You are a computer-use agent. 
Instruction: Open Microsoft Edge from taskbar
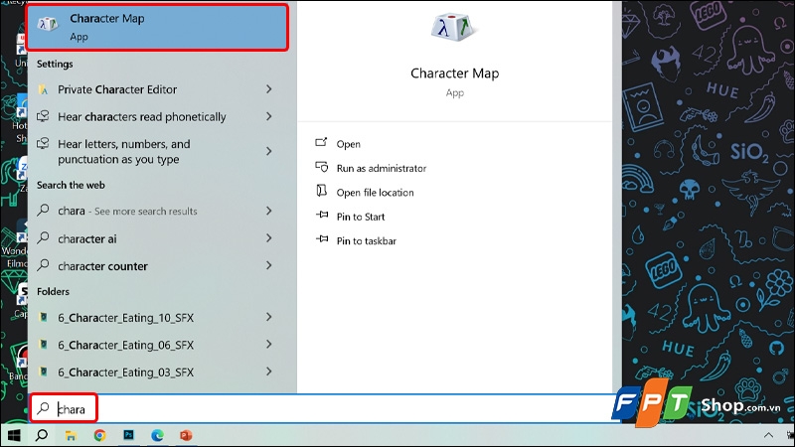tap(158, 435)
